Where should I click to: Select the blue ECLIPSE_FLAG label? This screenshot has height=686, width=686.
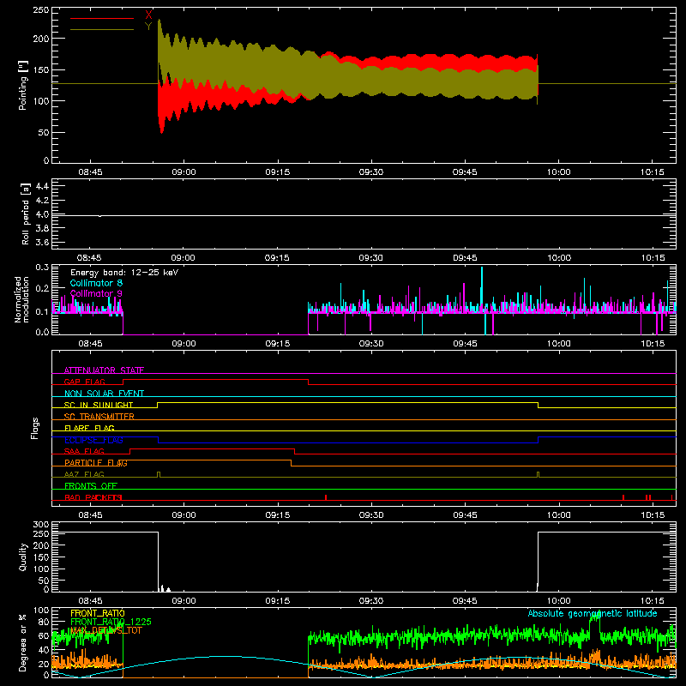(93, 440)
